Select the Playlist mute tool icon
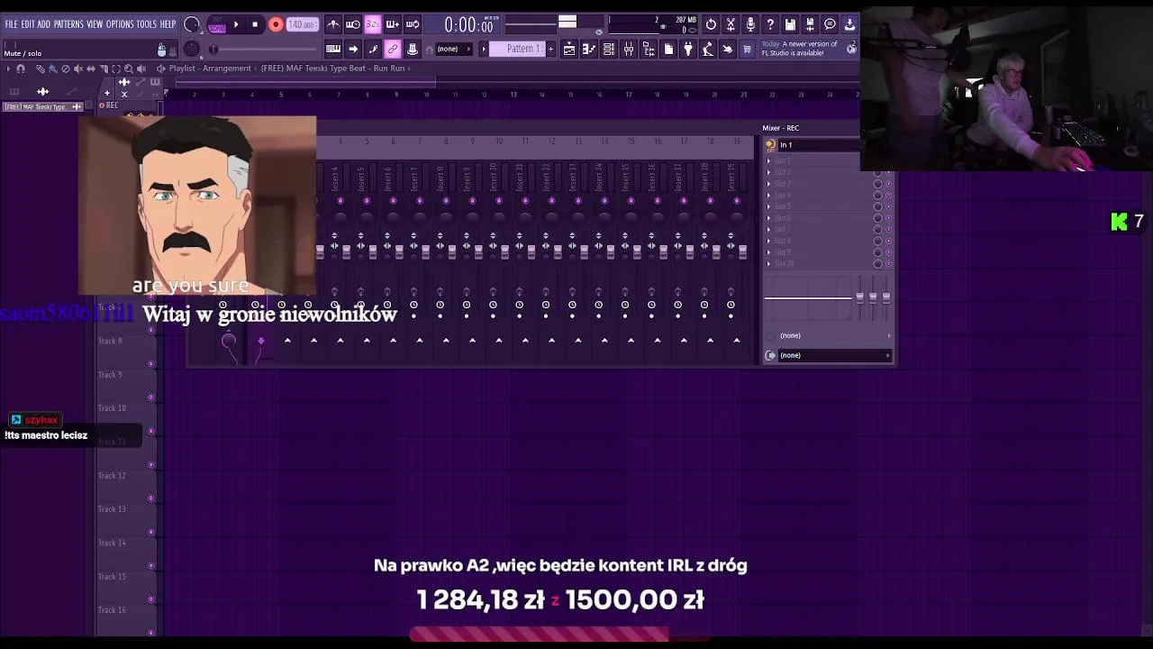The width and height of the screenshot is (1153, 649). click(x=77, y=69)
